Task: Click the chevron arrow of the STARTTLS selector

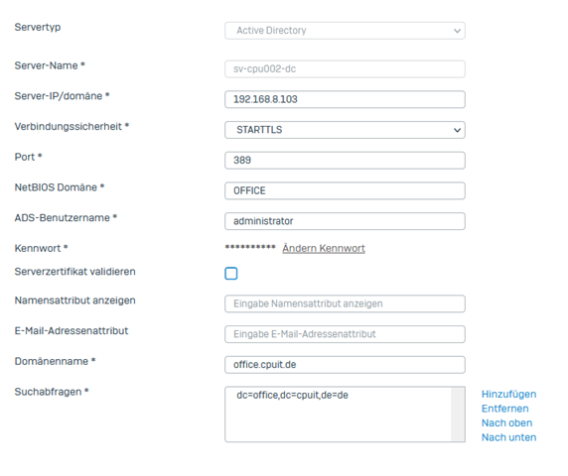Action: (x=457, y=130)
